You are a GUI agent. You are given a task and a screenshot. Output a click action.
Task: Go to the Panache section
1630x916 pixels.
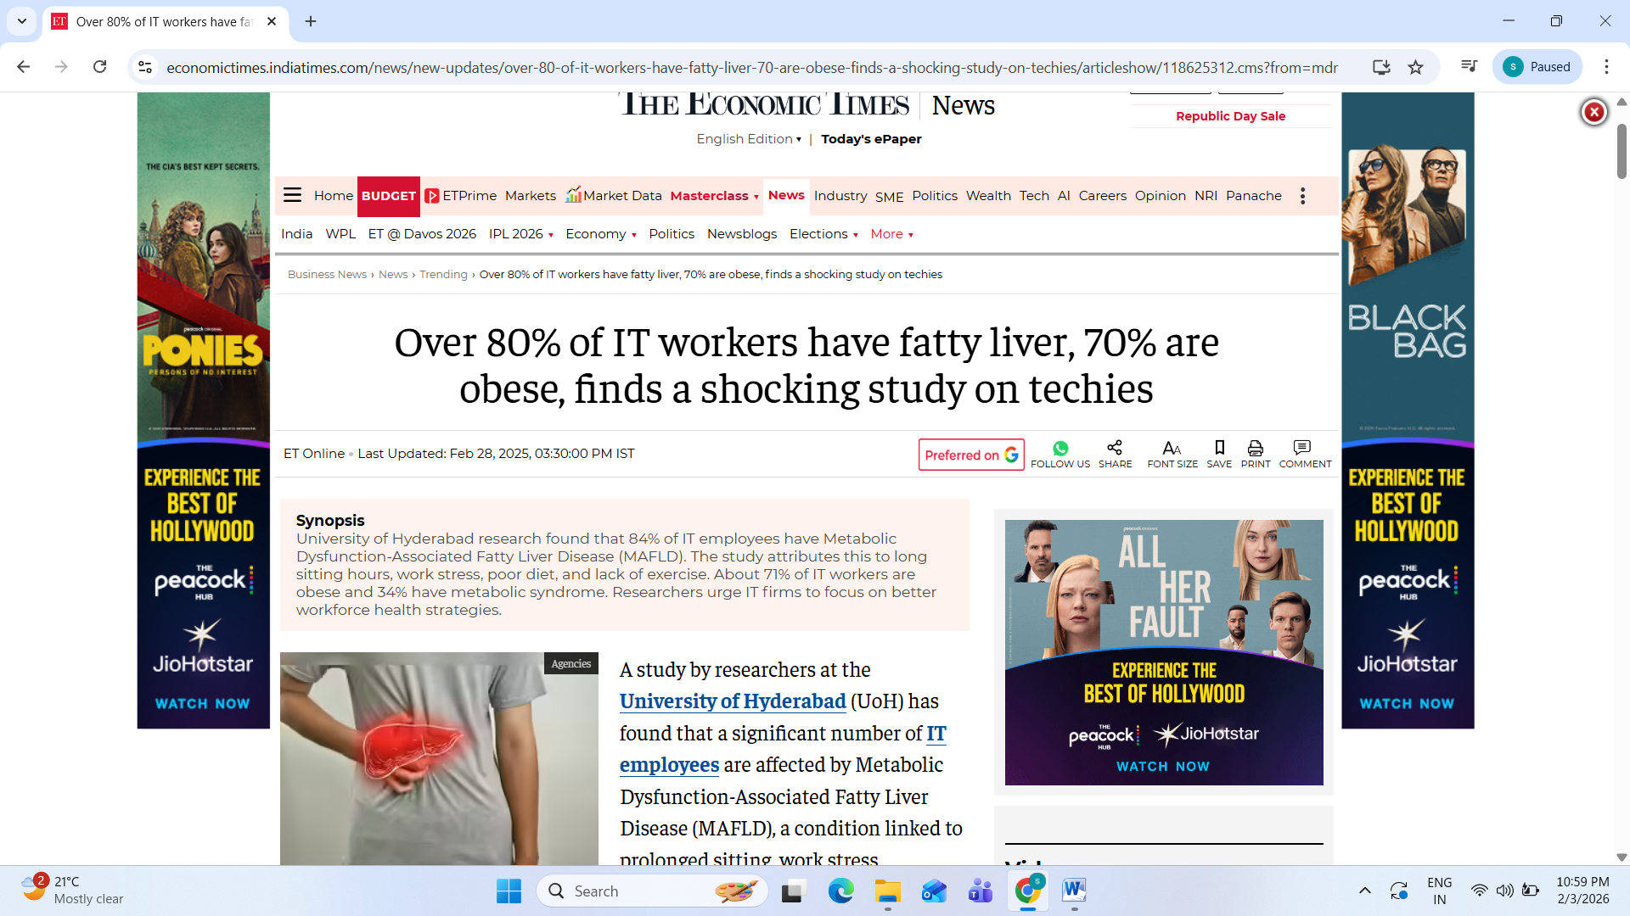pos(1254,196)
